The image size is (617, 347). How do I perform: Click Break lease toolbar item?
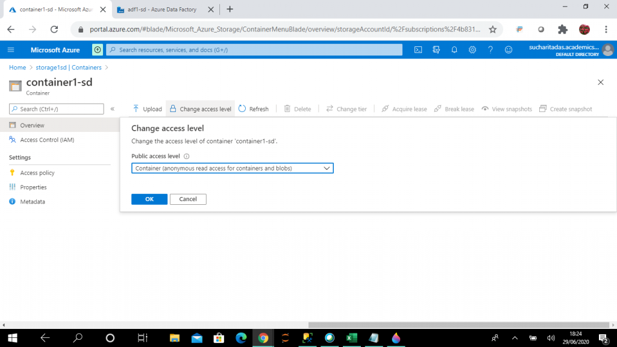click(x=454, y=109)
